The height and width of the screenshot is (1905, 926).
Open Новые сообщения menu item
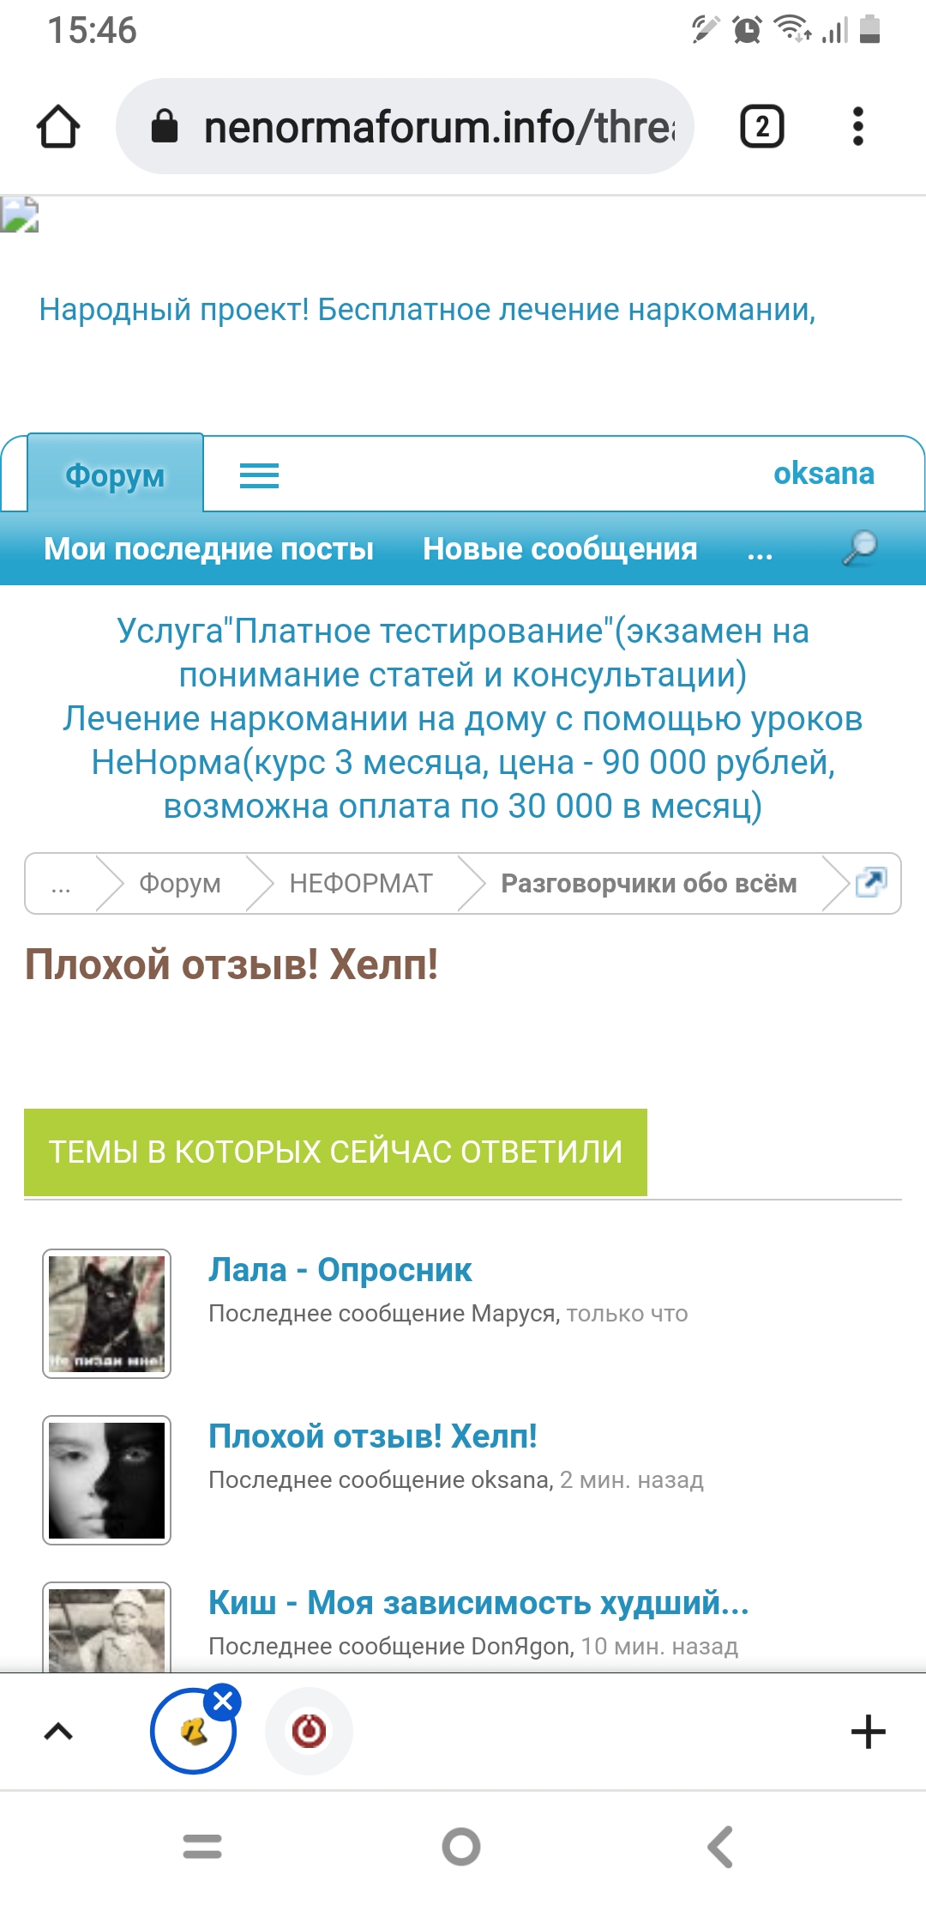point(560,548)
